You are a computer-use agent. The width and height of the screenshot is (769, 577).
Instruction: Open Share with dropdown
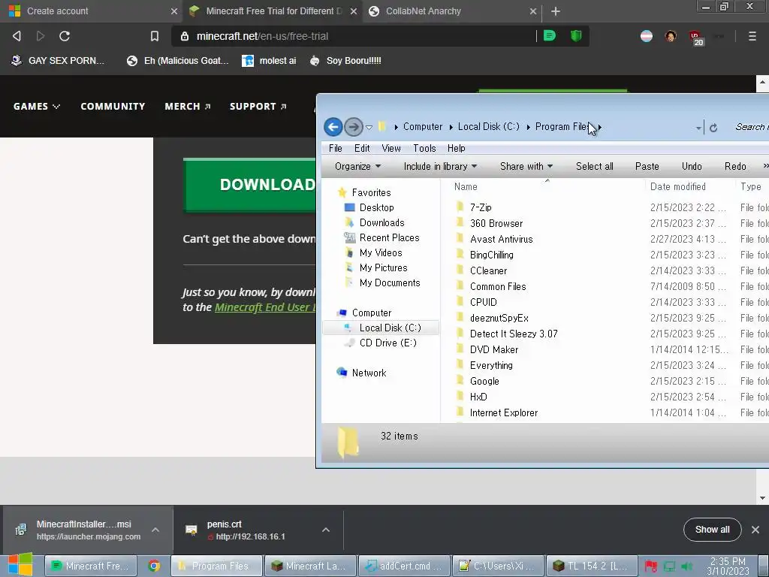click(x=526, y=166)
